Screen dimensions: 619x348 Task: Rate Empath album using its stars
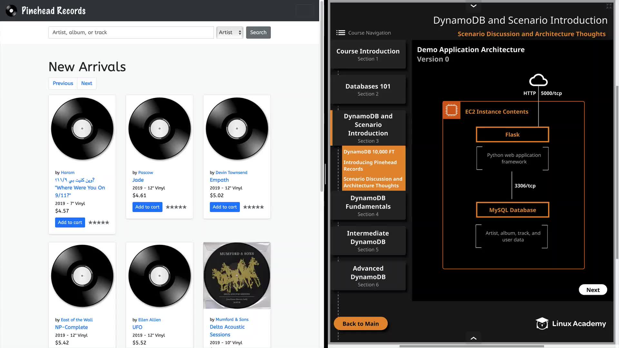(x=253, y=207)
